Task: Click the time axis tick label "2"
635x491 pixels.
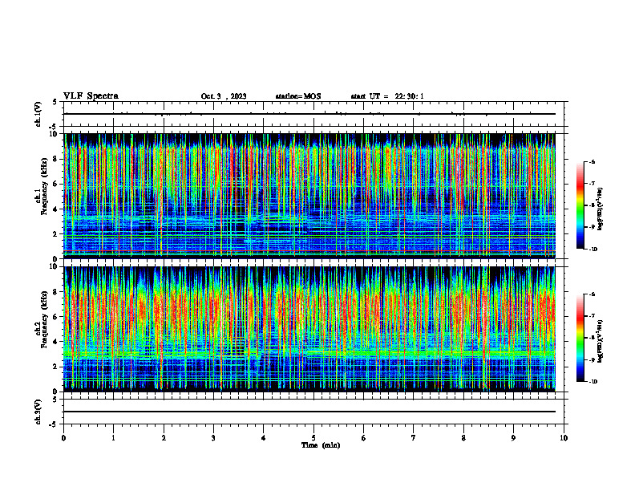Action: click(164, 438)
